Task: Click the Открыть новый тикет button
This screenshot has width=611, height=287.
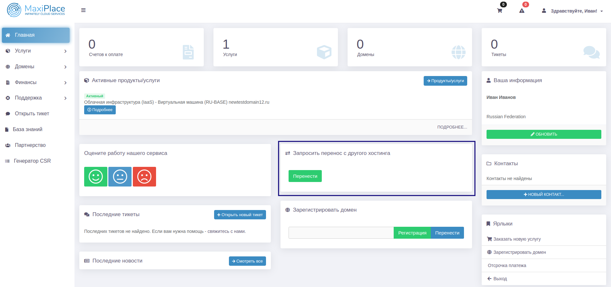Action: point(240,215)
